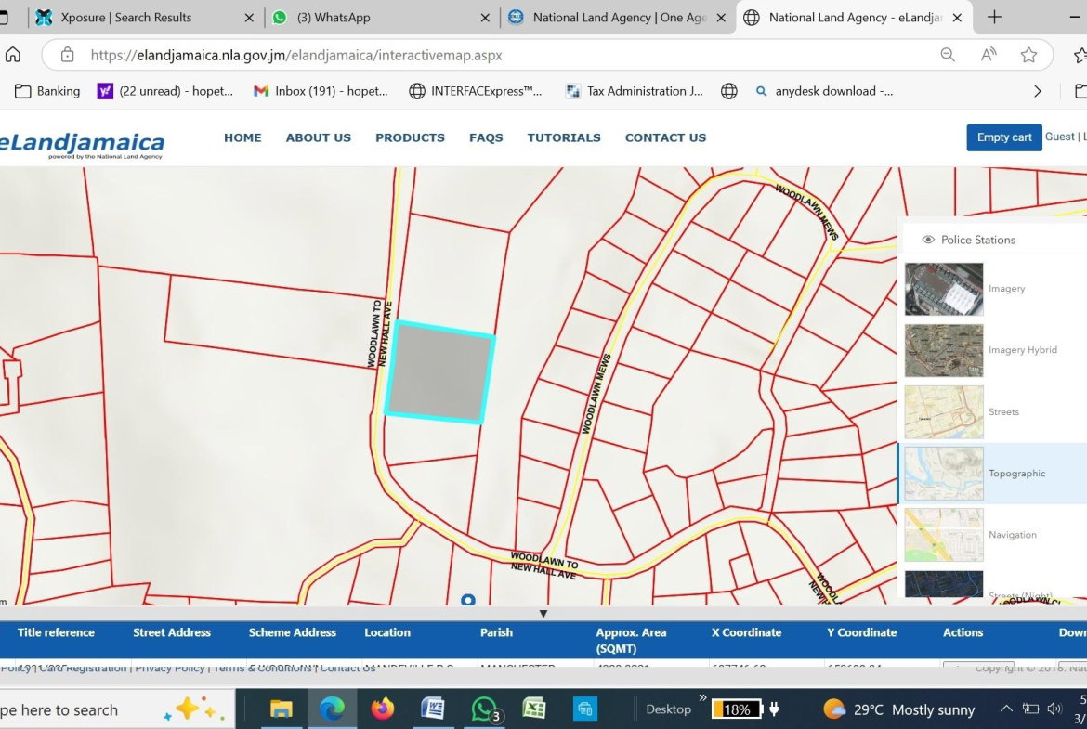Open the Xposure Search Results tab
The height and width of the screenshot is (729, 1087).
(124, 18)
